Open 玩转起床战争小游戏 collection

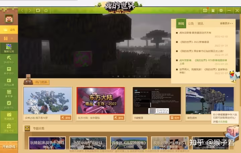point(47,143)
